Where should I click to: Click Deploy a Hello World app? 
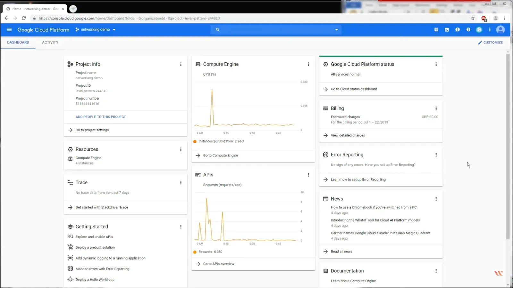coord(95,280)
